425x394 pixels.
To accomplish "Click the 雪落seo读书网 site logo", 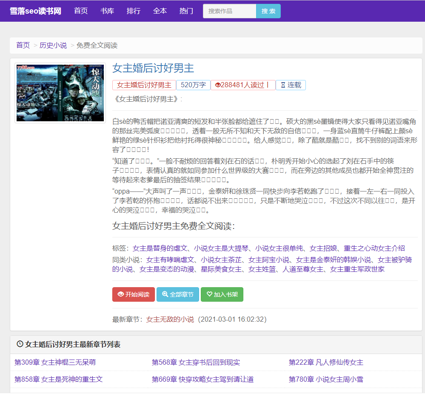I will (35, 11).
